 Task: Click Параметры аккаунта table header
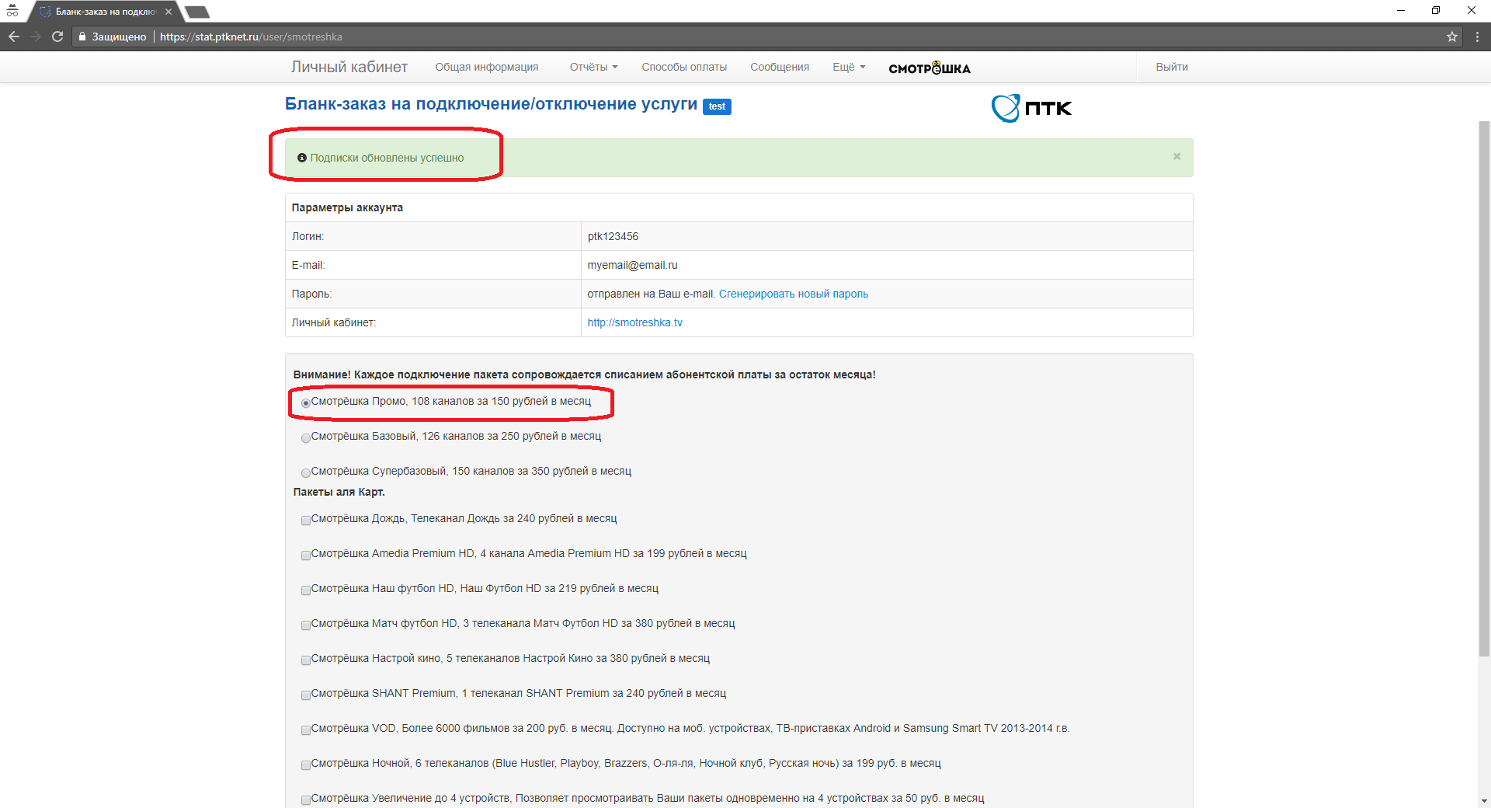347,207
